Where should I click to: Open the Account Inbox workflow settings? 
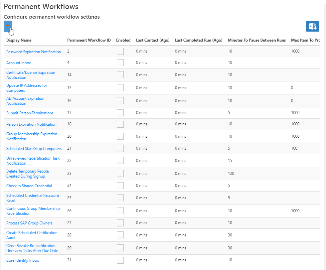tap(18, 63)
